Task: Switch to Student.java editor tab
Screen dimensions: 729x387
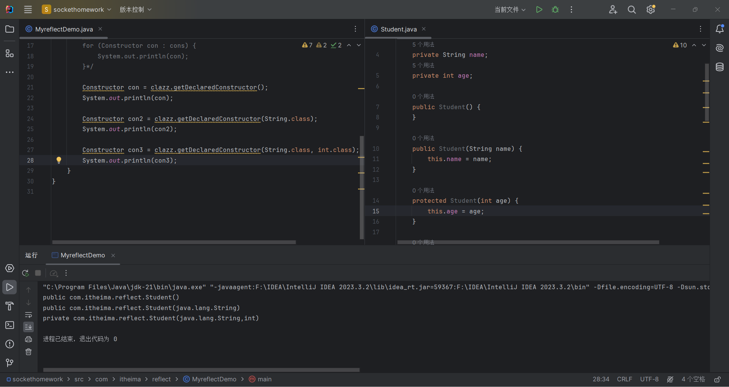Action: coord(398,29)
